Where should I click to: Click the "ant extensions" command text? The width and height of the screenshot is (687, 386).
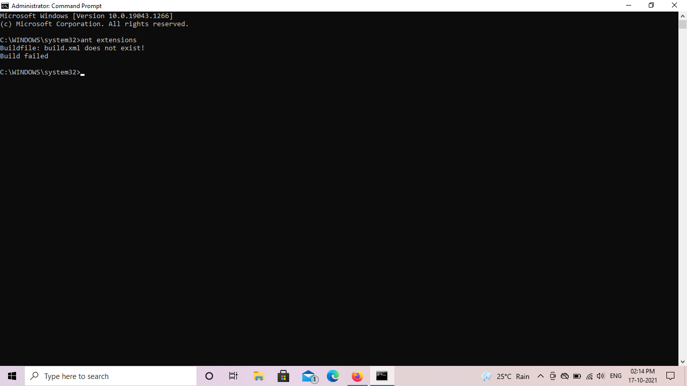pyautogui.click(x=109, y=40)
